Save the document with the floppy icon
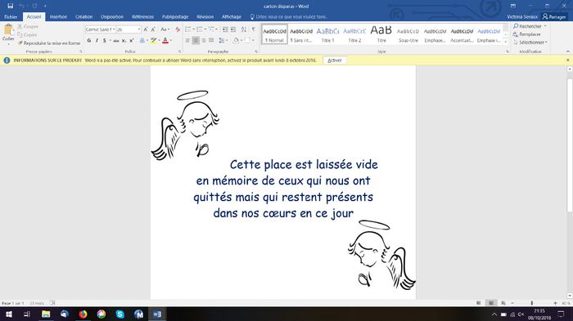This screenshot has height=321, width=573. [10, 6]
